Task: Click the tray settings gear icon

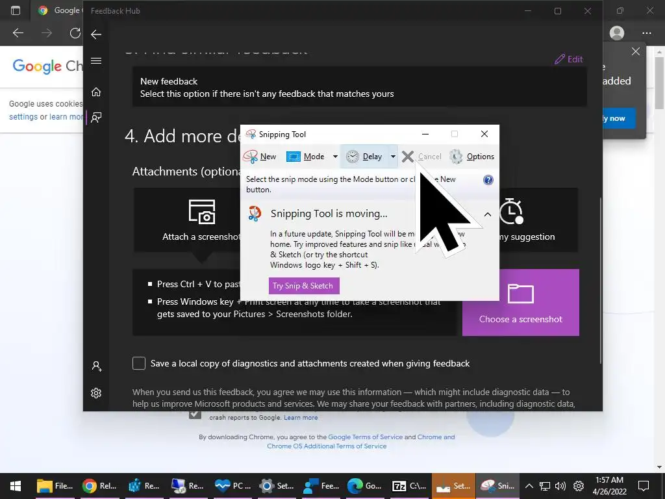Action: pyautogui.click(x=579, y=486)
